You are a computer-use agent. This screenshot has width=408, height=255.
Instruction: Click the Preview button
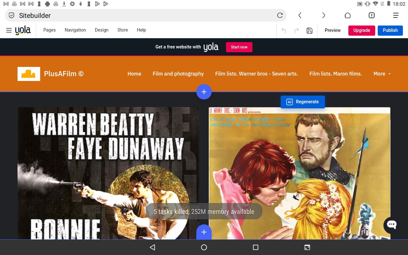(x=332, y=30)
